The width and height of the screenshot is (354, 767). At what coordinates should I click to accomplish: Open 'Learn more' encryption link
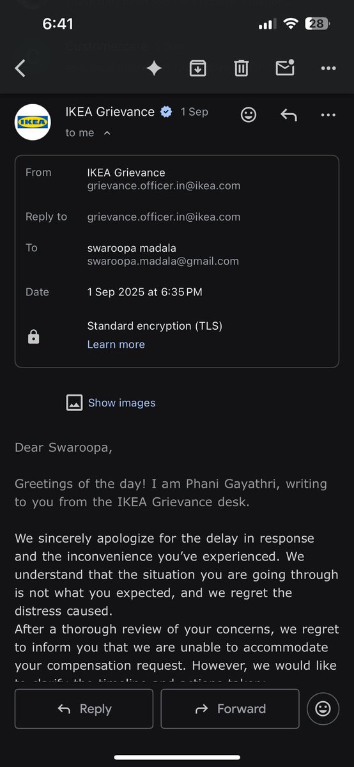116,344
